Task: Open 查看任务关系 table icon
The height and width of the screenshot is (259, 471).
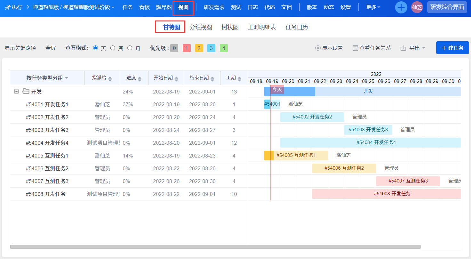Action: (x=355, y=48)
